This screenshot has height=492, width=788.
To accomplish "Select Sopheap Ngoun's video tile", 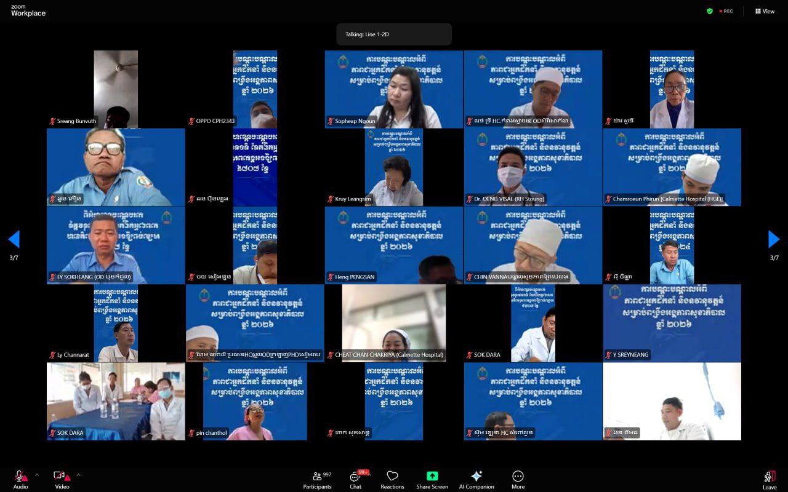I will pos(394,89).
